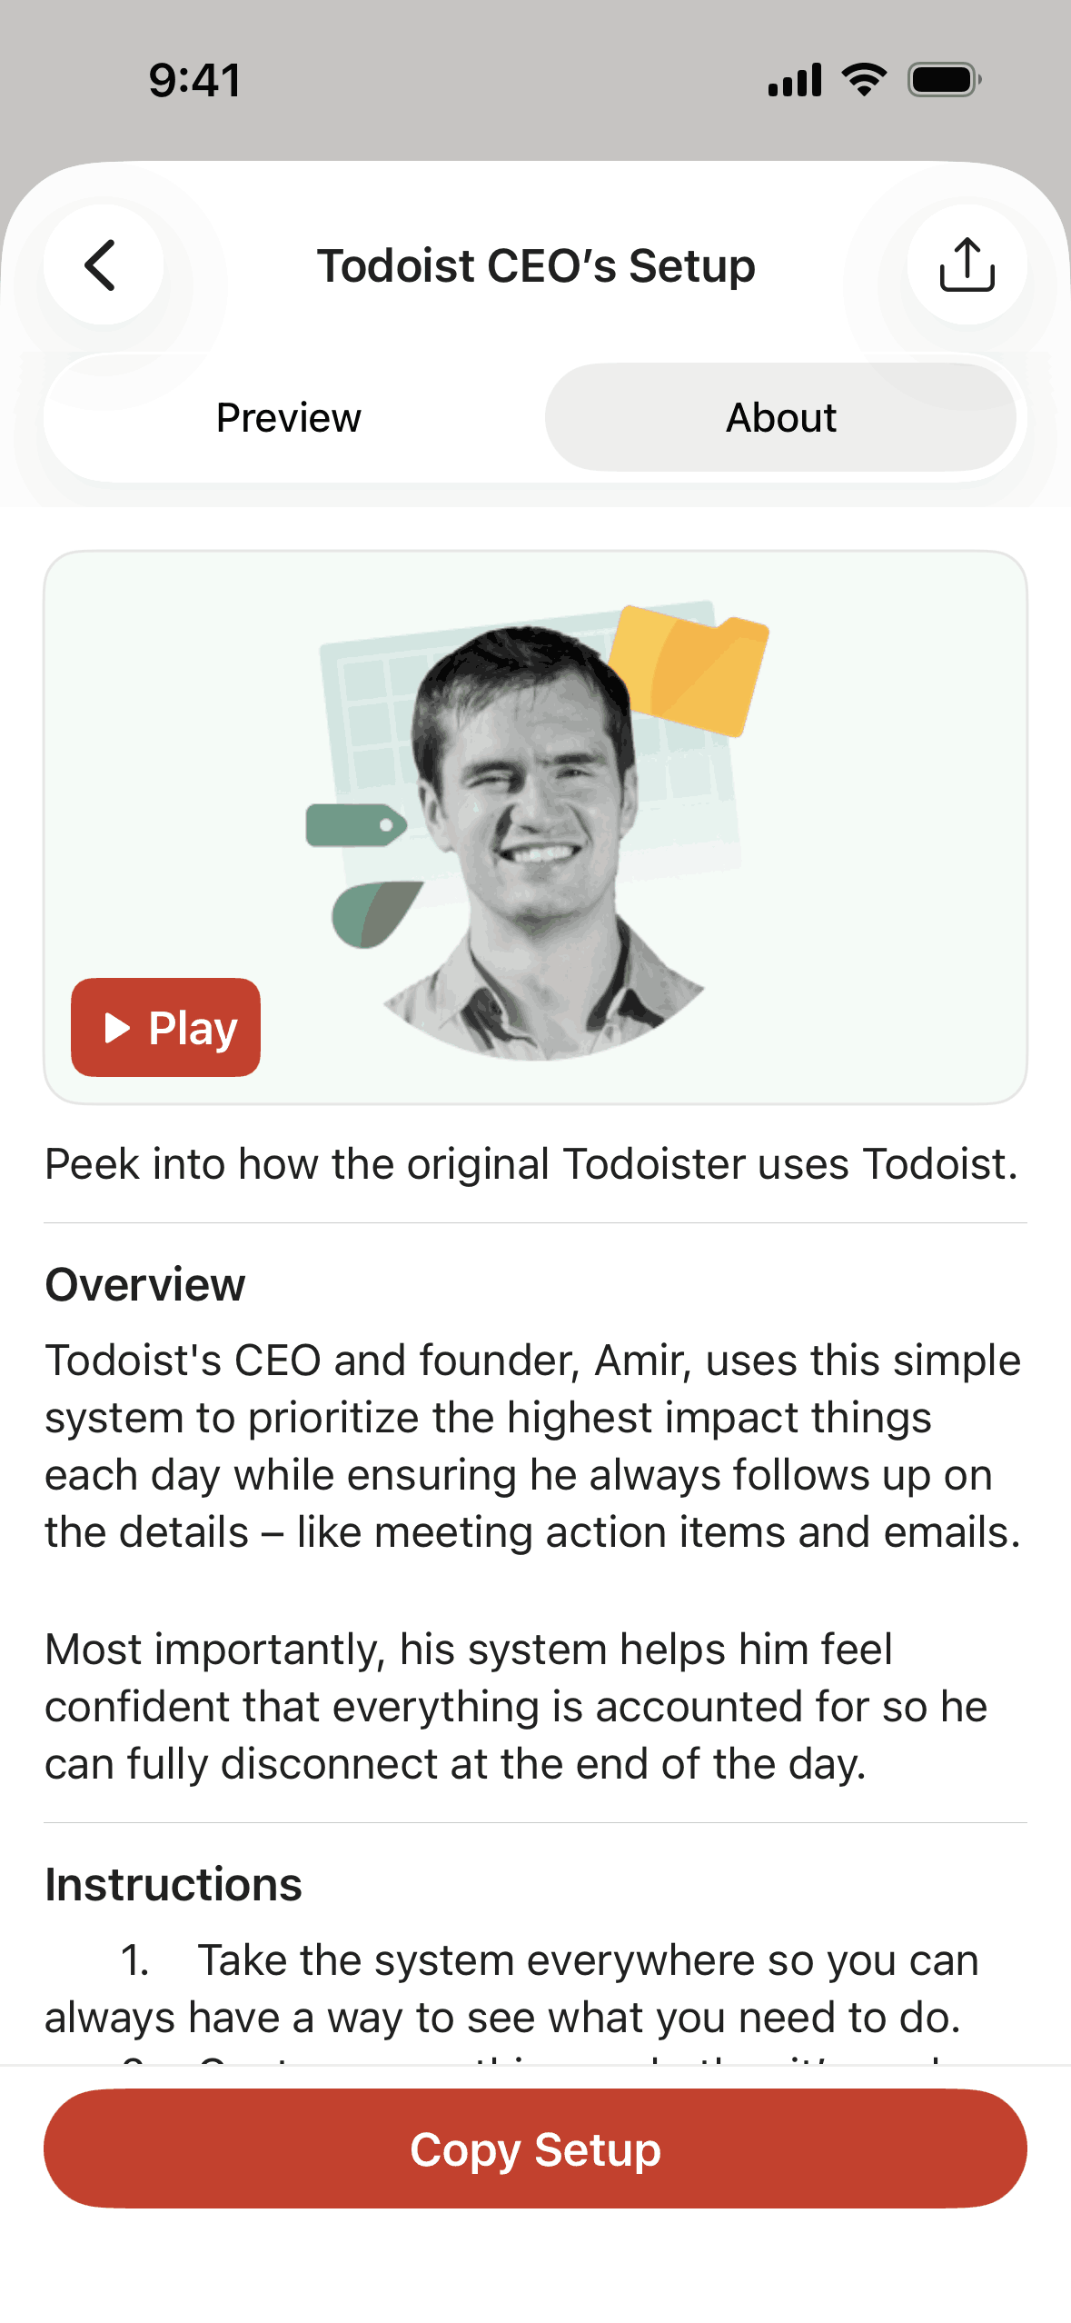This screenshot has height=2323, width=1071.
Task: Tap the 9:41 clock in status bar
Action: (195, 80)
